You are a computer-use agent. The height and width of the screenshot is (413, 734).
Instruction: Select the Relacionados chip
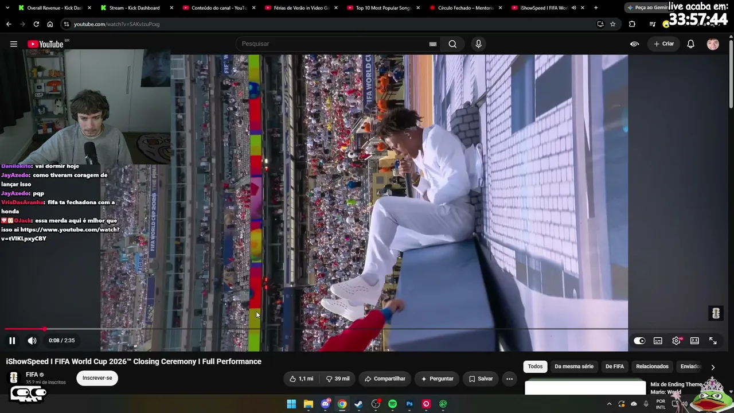tap(652, 367)
